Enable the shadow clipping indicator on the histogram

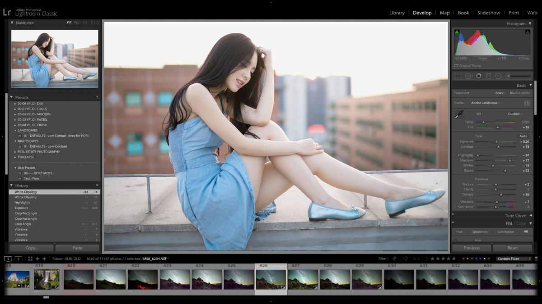(457, 32)
